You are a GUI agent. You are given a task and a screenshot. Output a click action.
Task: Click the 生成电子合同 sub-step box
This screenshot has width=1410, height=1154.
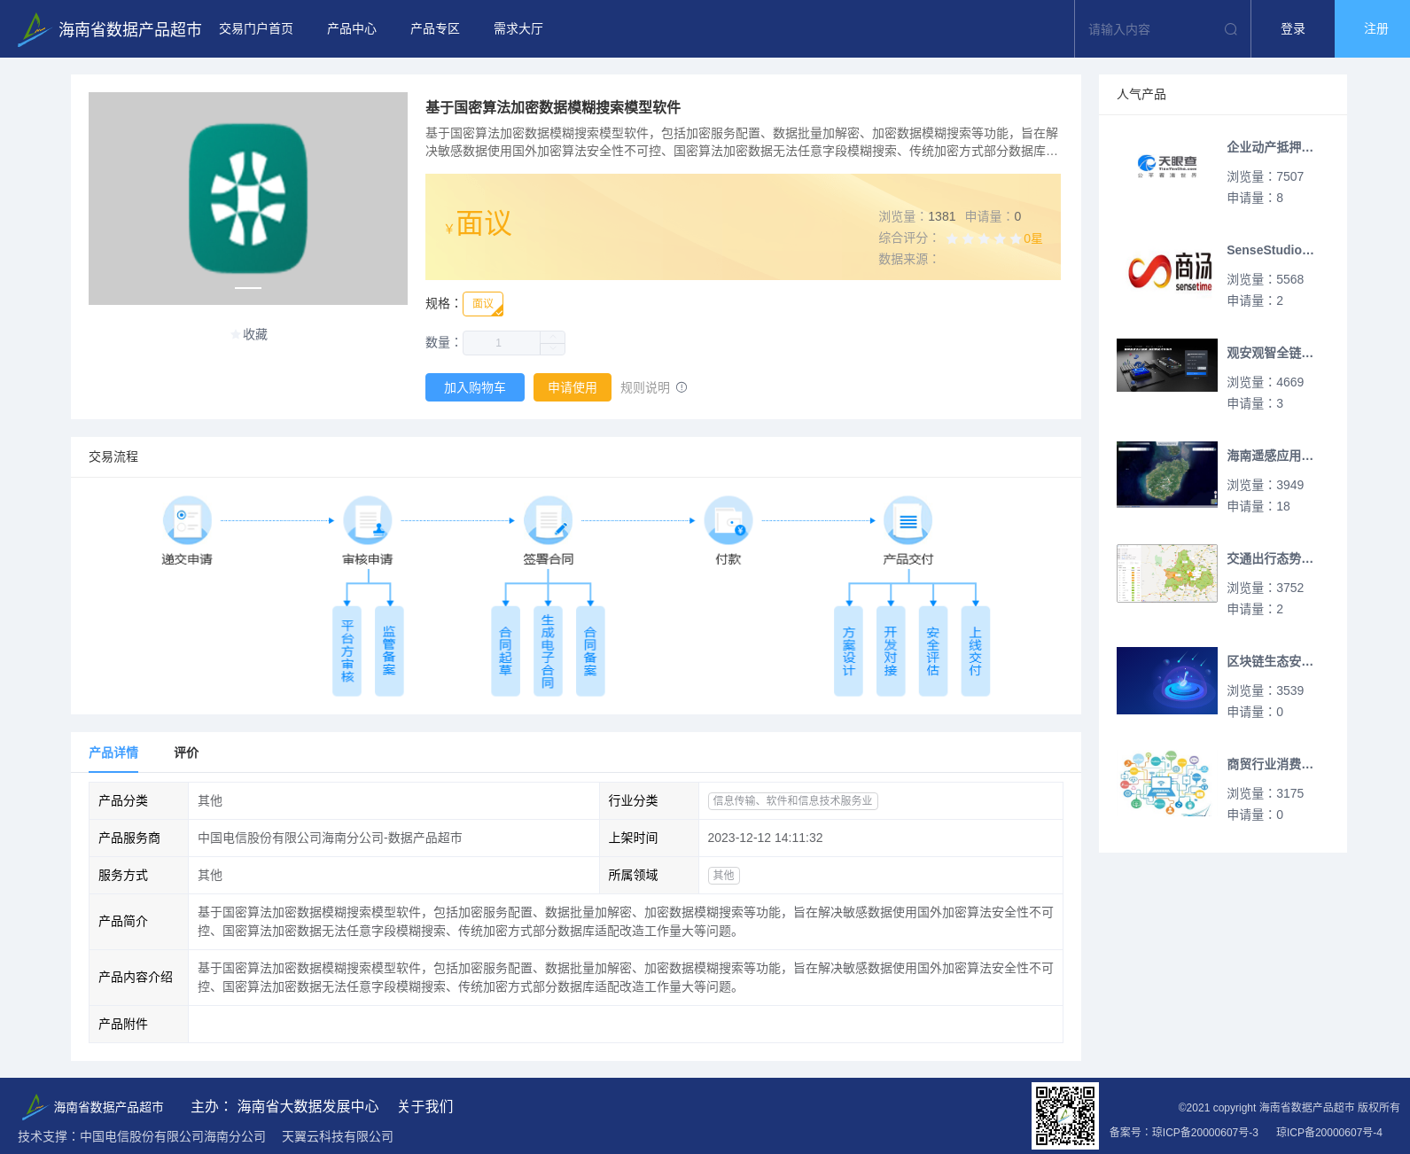pos(548,651)
